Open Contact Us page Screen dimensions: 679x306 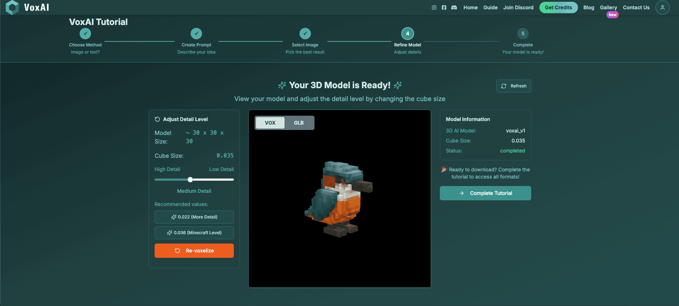click(636, 7)
